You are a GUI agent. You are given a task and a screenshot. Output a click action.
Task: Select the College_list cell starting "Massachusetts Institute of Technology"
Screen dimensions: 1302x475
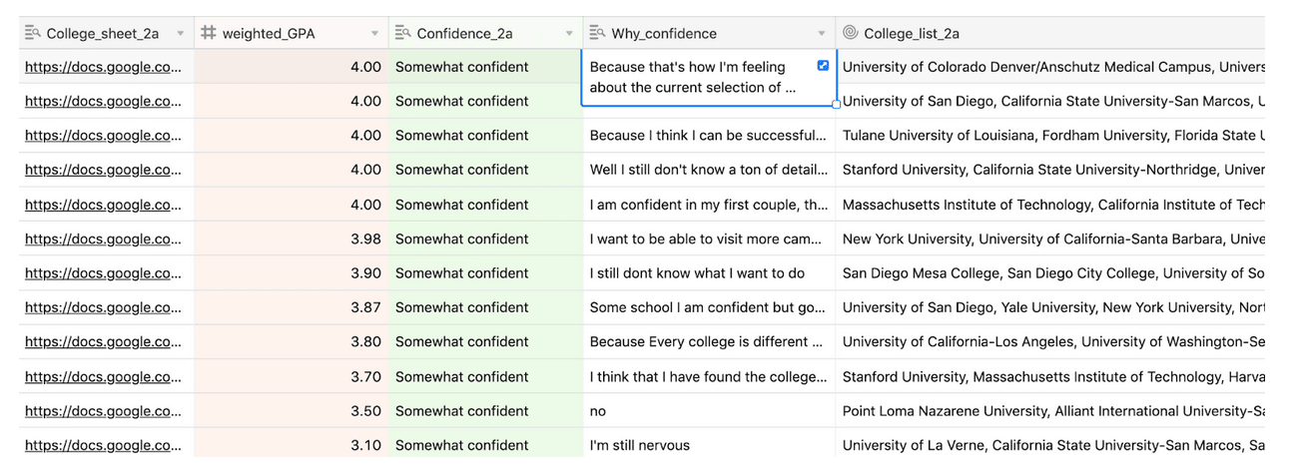1051,205
